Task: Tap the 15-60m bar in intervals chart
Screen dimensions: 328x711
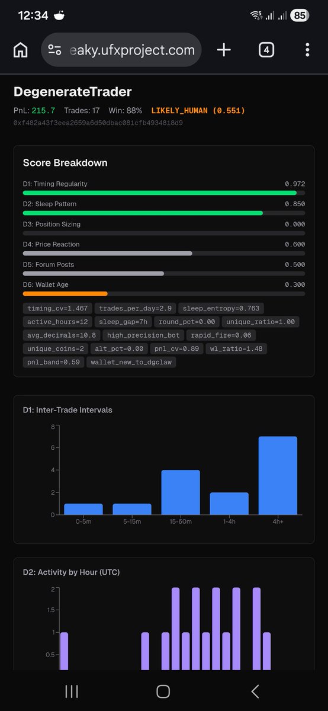Action: tap(181, 492)
